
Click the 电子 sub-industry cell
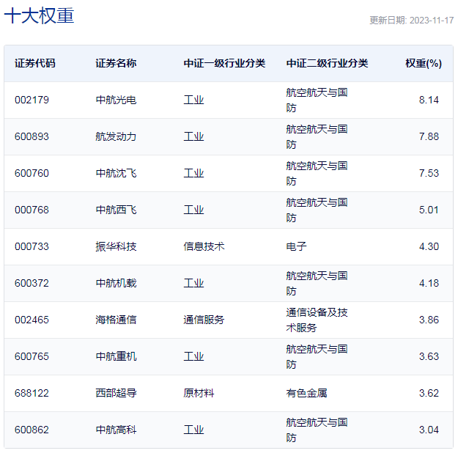[x=296, y=246]
